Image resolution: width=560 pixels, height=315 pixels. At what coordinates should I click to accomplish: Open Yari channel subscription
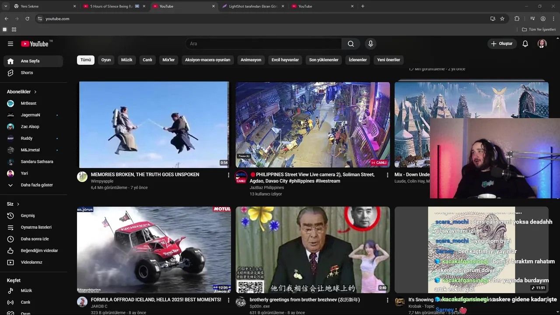(33, 173)
